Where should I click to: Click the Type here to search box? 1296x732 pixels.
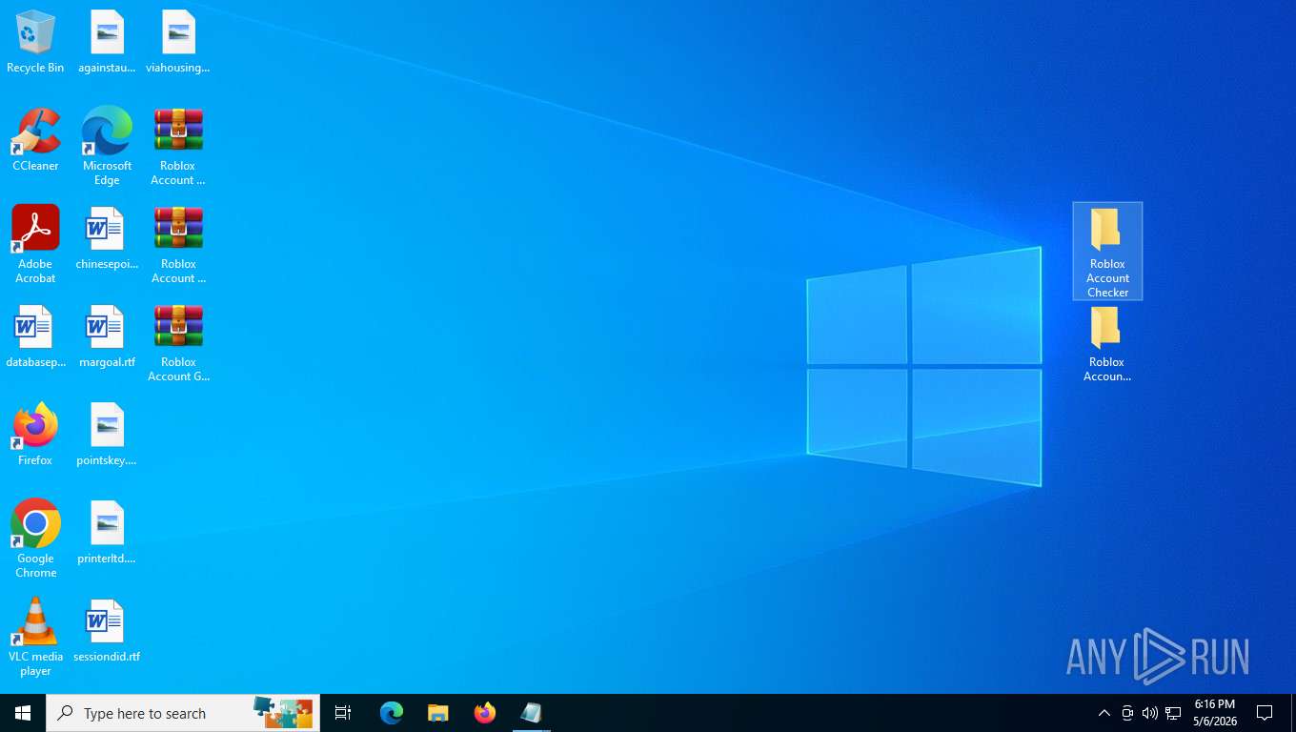[183, 713]
